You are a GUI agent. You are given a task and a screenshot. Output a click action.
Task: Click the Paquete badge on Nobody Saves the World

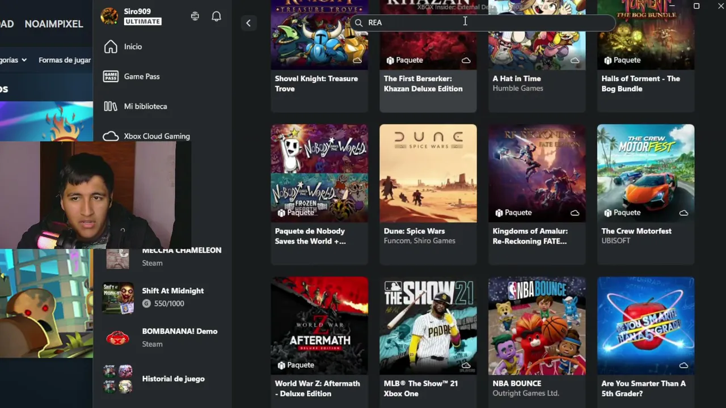(296, 212)
